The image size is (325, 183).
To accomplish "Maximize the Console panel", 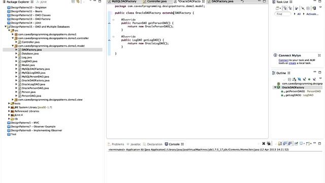I will pos(319,143).
